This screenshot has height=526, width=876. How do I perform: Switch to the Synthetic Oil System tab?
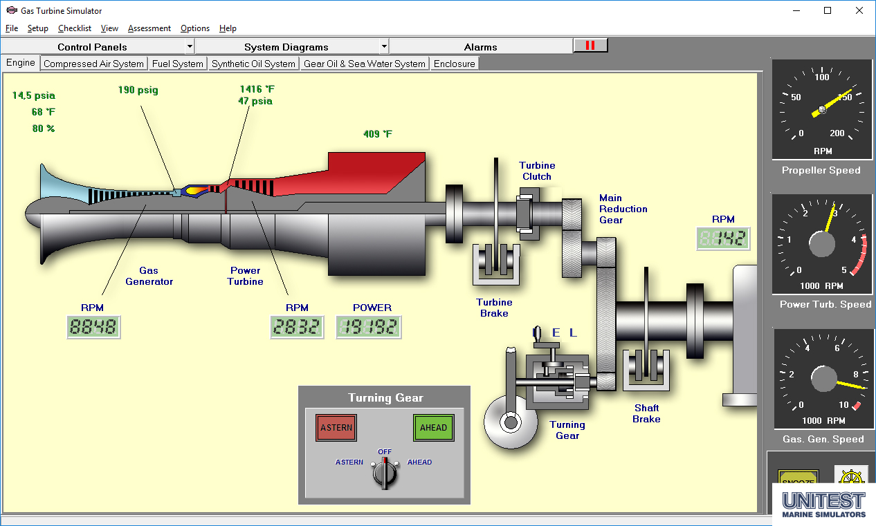click(x=253, y=64)
